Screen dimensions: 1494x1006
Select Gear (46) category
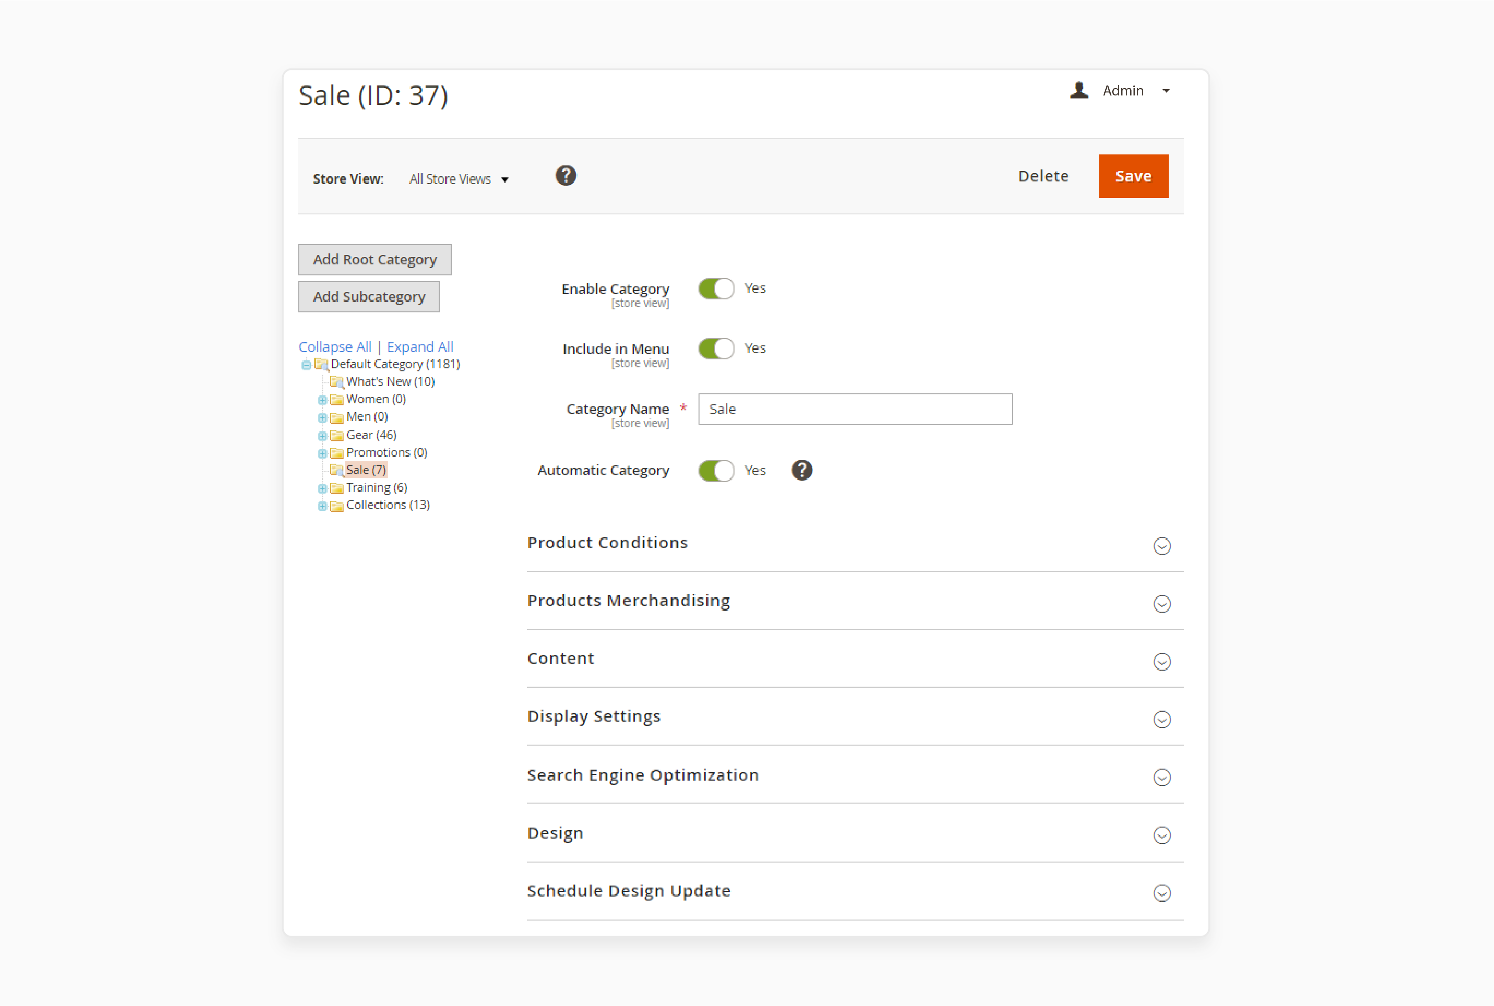371,435
